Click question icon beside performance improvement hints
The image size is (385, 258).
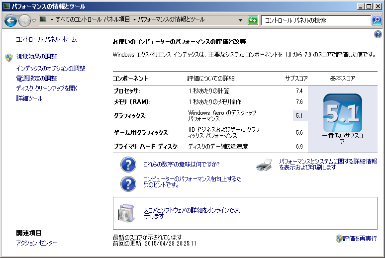point(128,184)
